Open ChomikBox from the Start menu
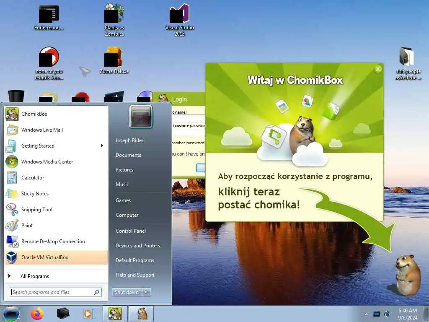The height and width of the screenshot is (322, 429). 56,114
